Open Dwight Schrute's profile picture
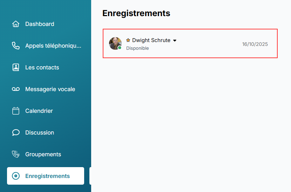Screen dimensions: 291x192 pyautogui.click(x=115, y=43)
